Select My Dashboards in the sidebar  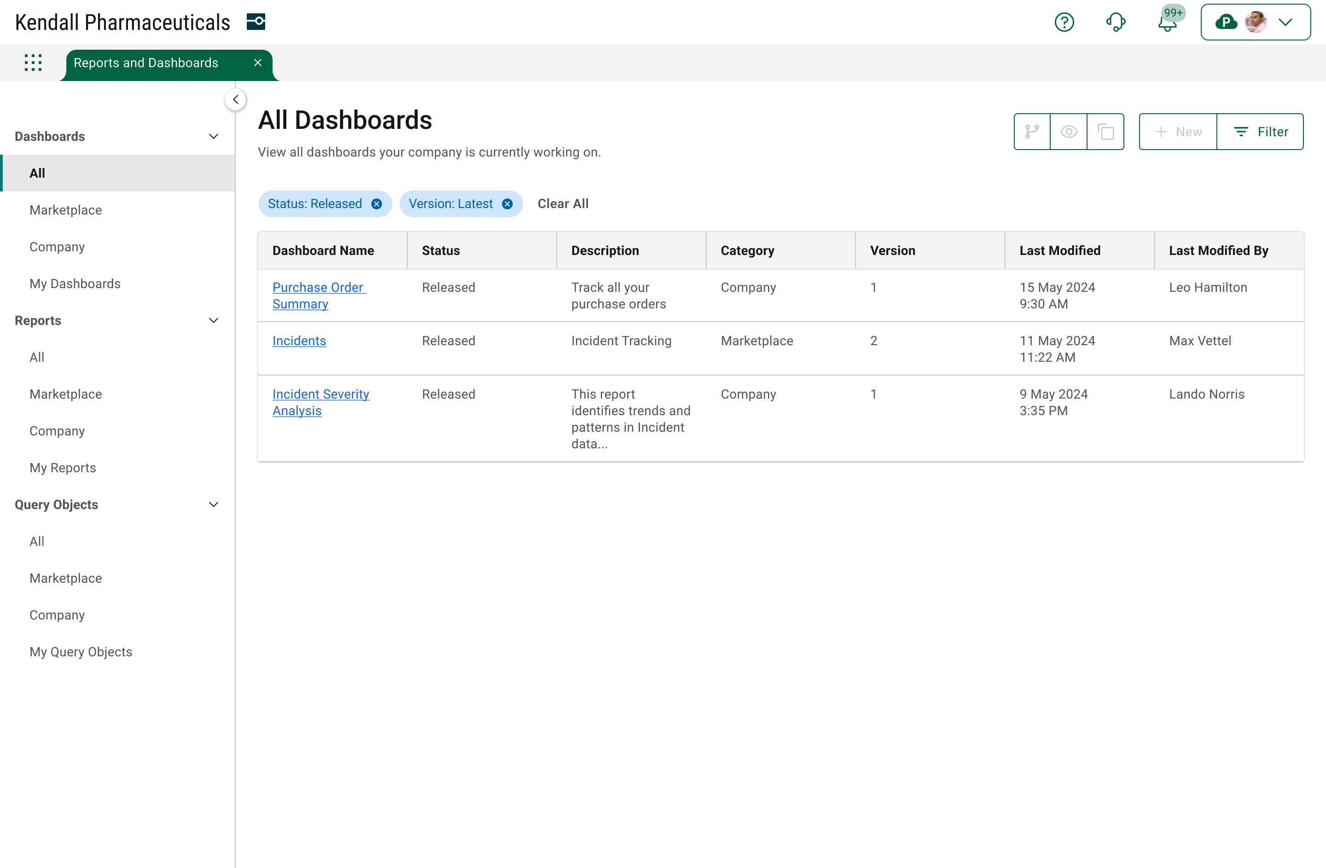[75, 284]
